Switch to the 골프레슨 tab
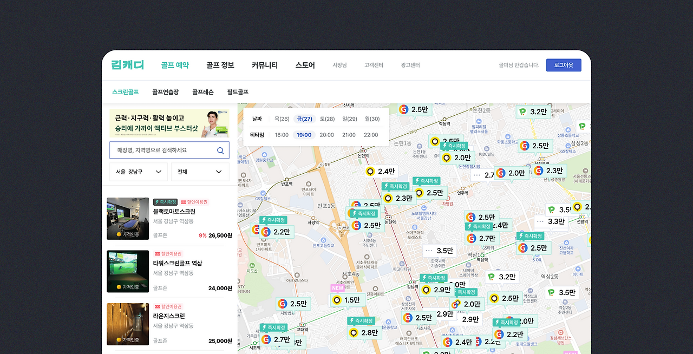This screenshot has width=693, height=354. click(x=203, y=92)
